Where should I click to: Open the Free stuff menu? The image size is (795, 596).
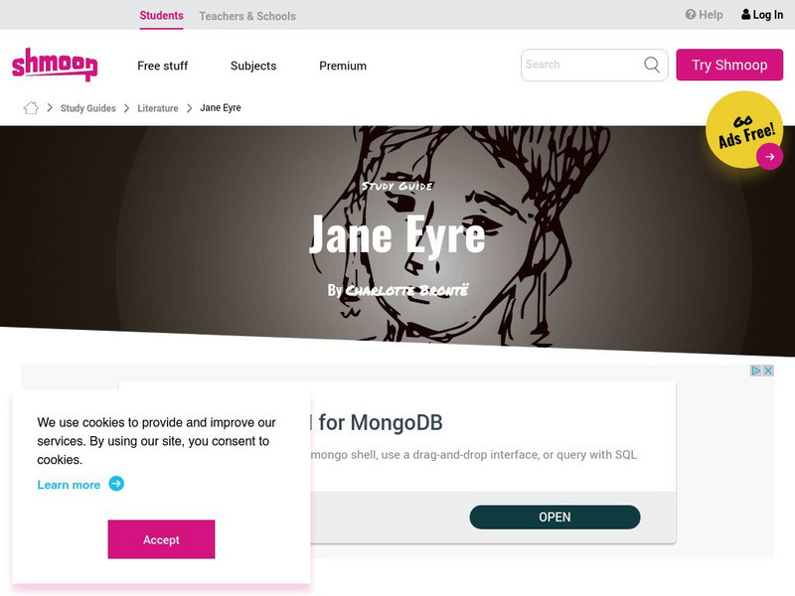click(x=162, y=66)
